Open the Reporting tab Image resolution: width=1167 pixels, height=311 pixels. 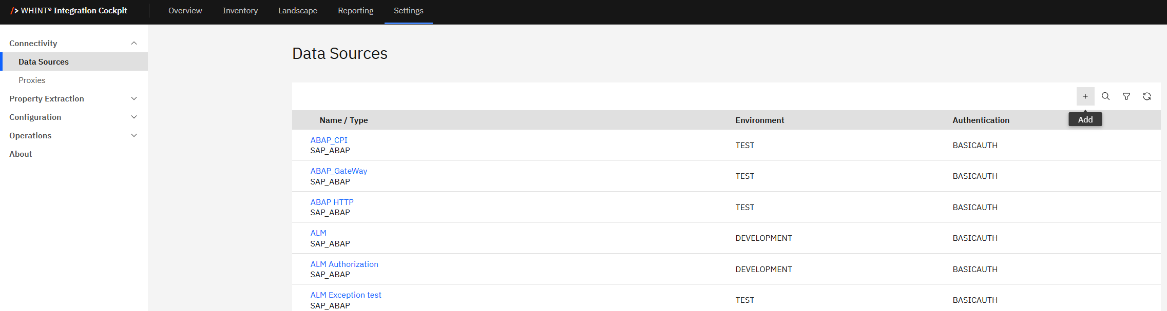[x=355, y=11]
